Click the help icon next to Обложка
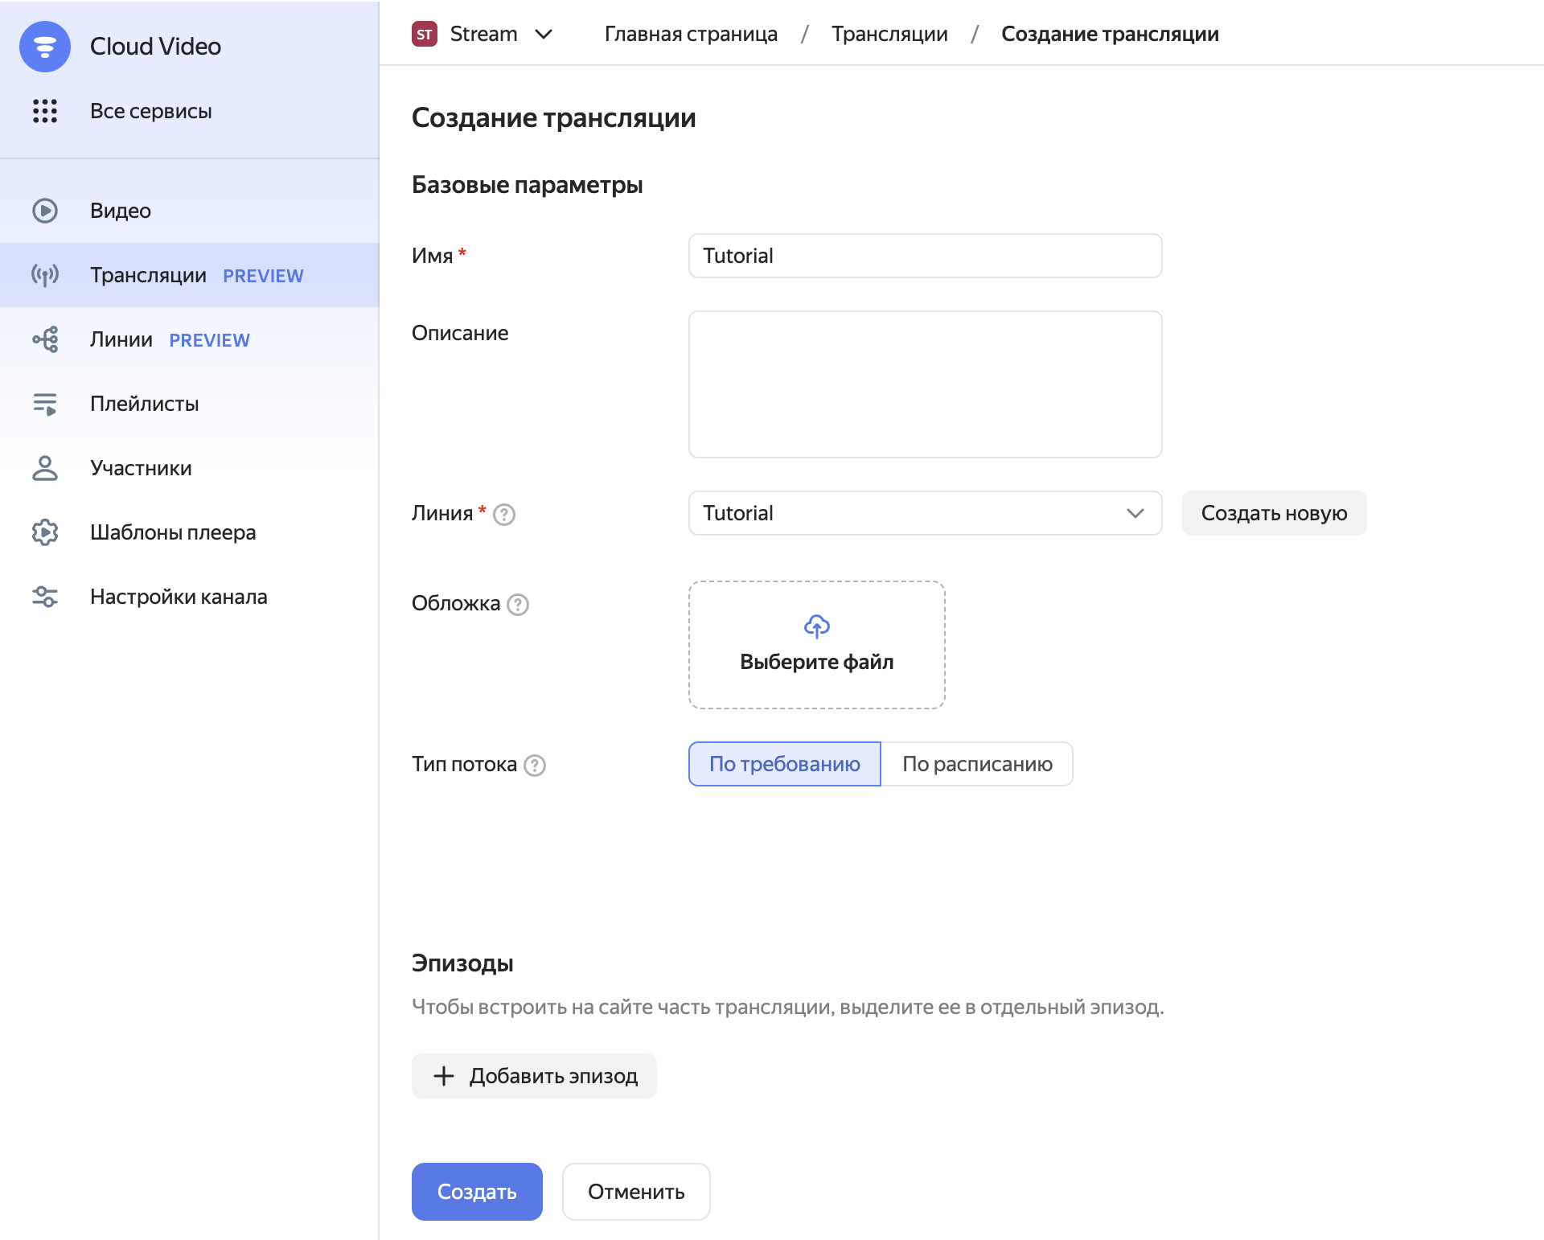This screenshot has height=1240, width=1544. (x=519, y=605)
